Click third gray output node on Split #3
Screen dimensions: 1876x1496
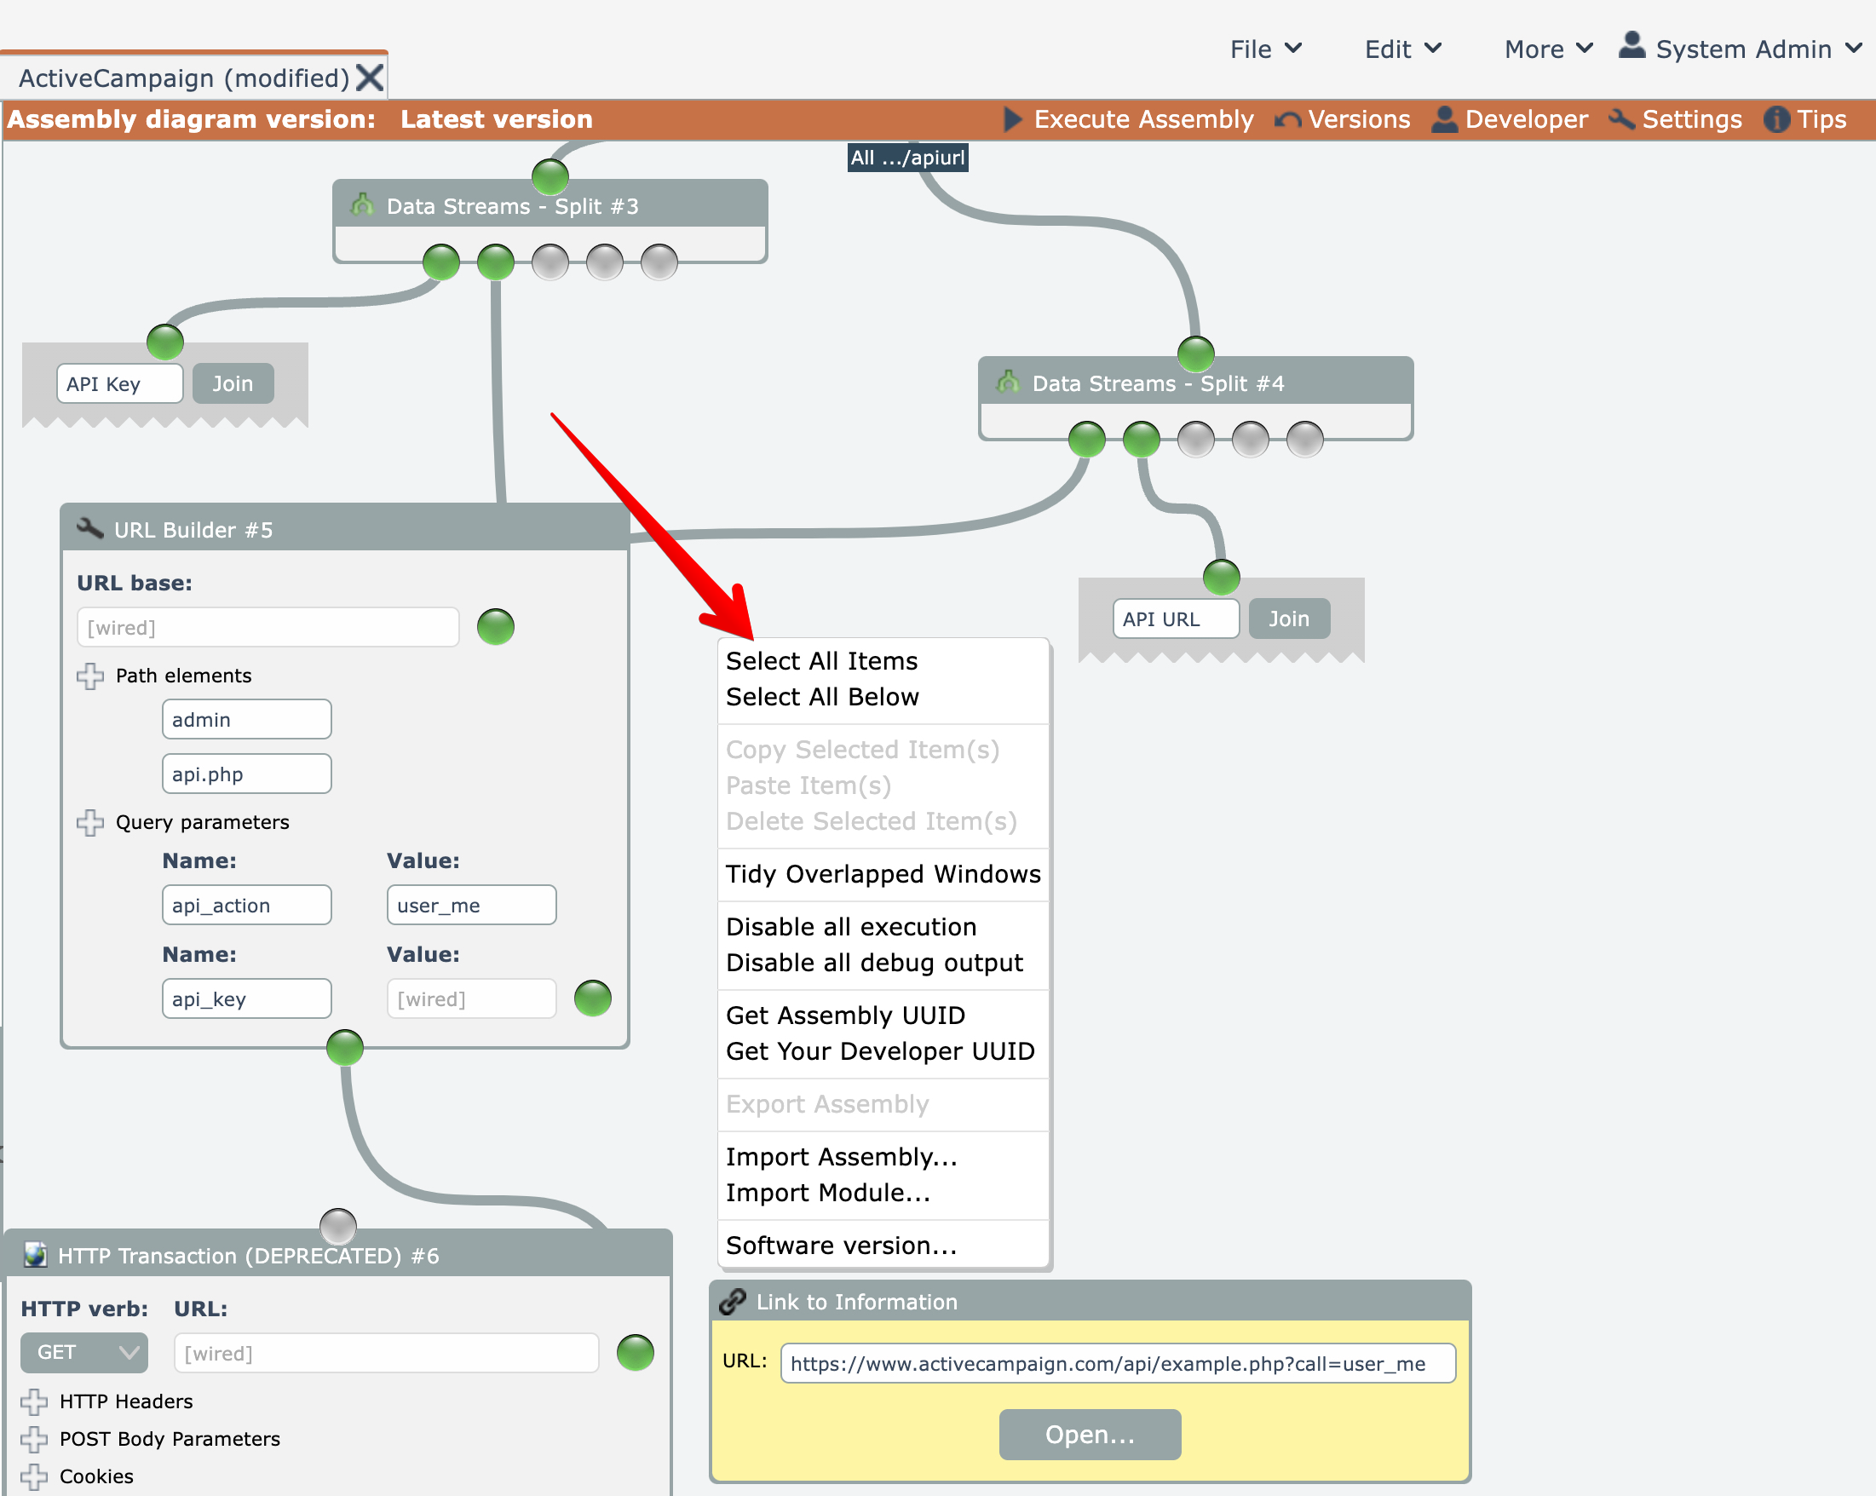550,262
